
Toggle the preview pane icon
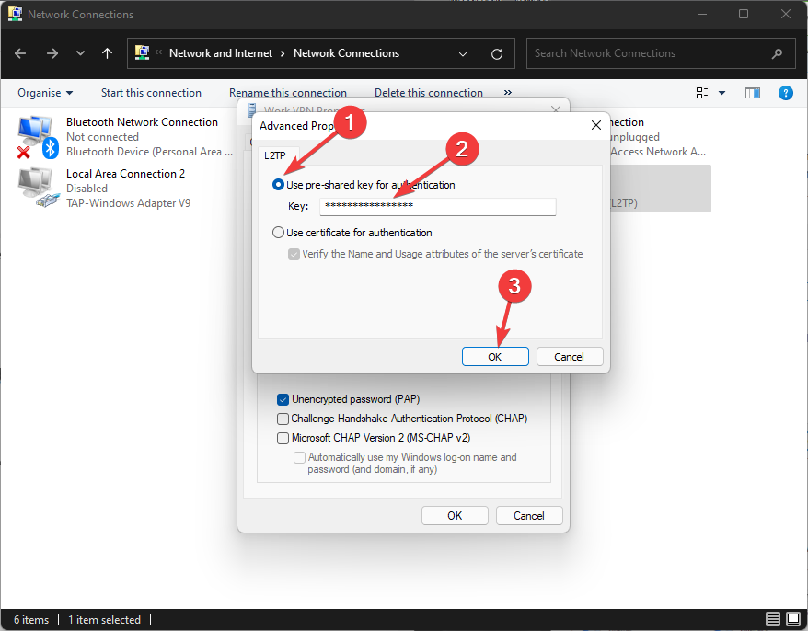click(753, 93)
